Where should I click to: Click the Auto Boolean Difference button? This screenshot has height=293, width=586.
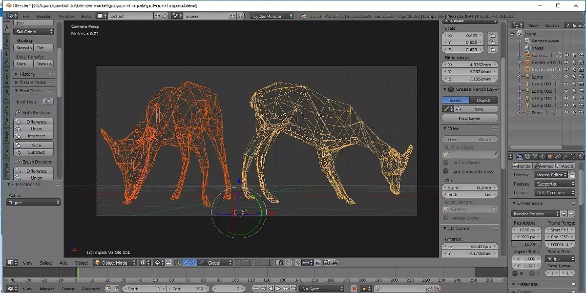pos(34,122)
